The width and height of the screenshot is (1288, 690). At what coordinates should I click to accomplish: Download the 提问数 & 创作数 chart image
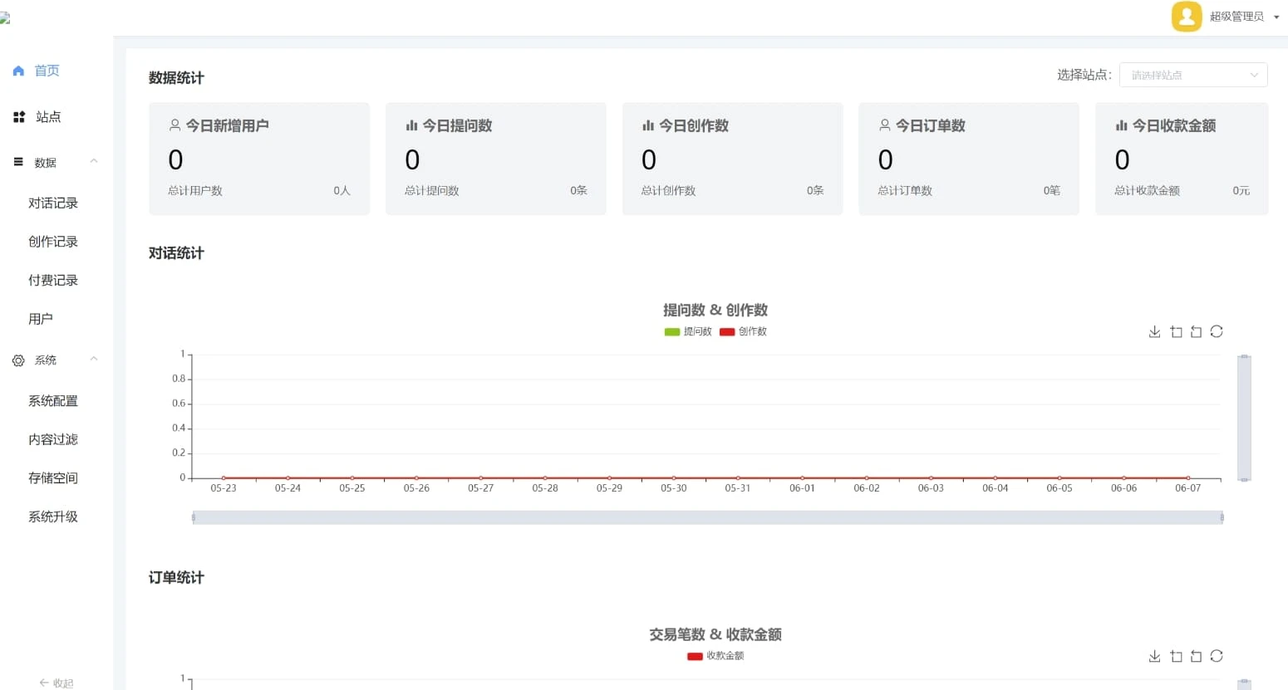[1154, 332]
